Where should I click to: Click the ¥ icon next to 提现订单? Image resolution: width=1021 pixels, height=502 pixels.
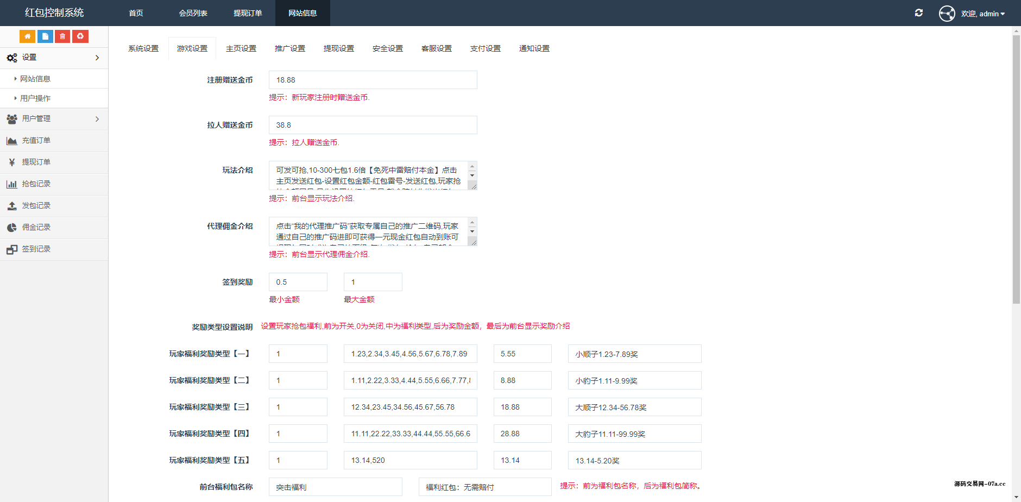click(x=11, y=162)
